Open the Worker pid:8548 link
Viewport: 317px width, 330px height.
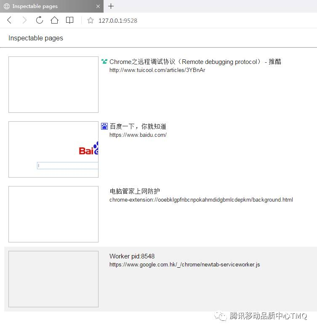[132, 256]
